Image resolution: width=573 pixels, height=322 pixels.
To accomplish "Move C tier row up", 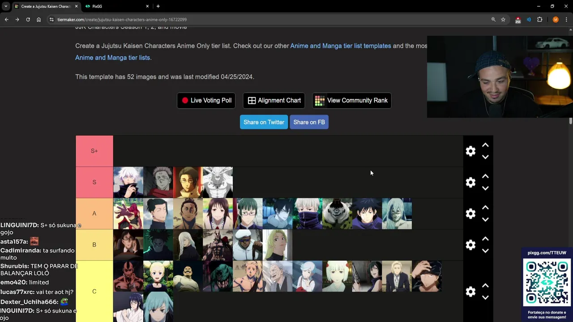I will tap(485, 286).
